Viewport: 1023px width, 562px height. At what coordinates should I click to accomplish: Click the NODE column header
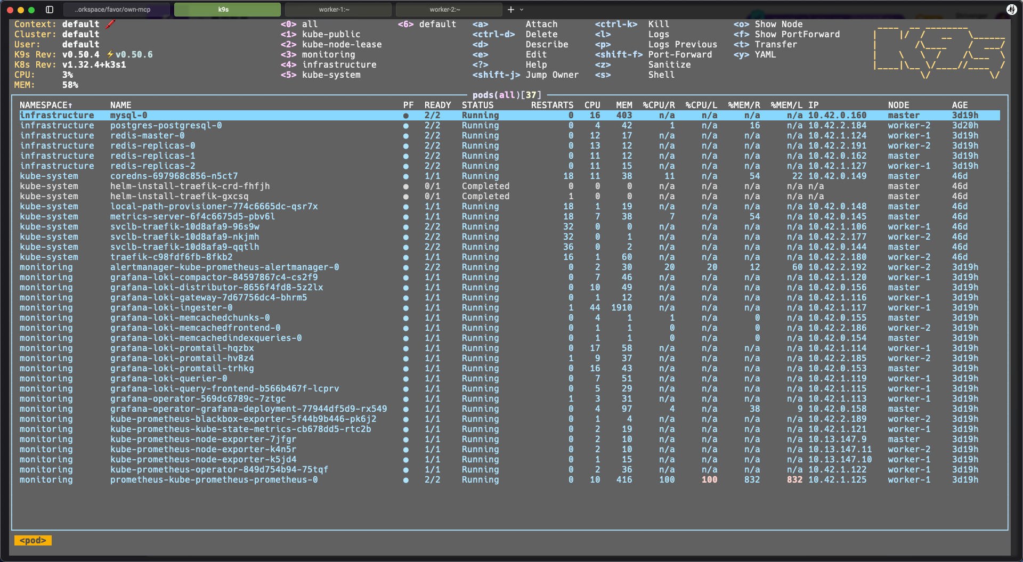pyautogui.click(x=898, y=105)
